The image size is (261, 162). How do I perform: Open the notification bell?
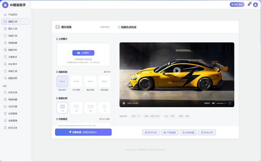point(249,5)
